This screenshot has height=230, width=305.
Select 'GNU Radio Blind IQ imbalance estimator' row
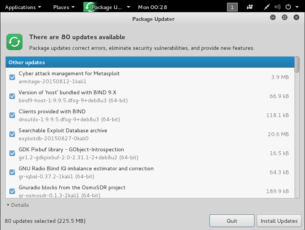(150, 172)
